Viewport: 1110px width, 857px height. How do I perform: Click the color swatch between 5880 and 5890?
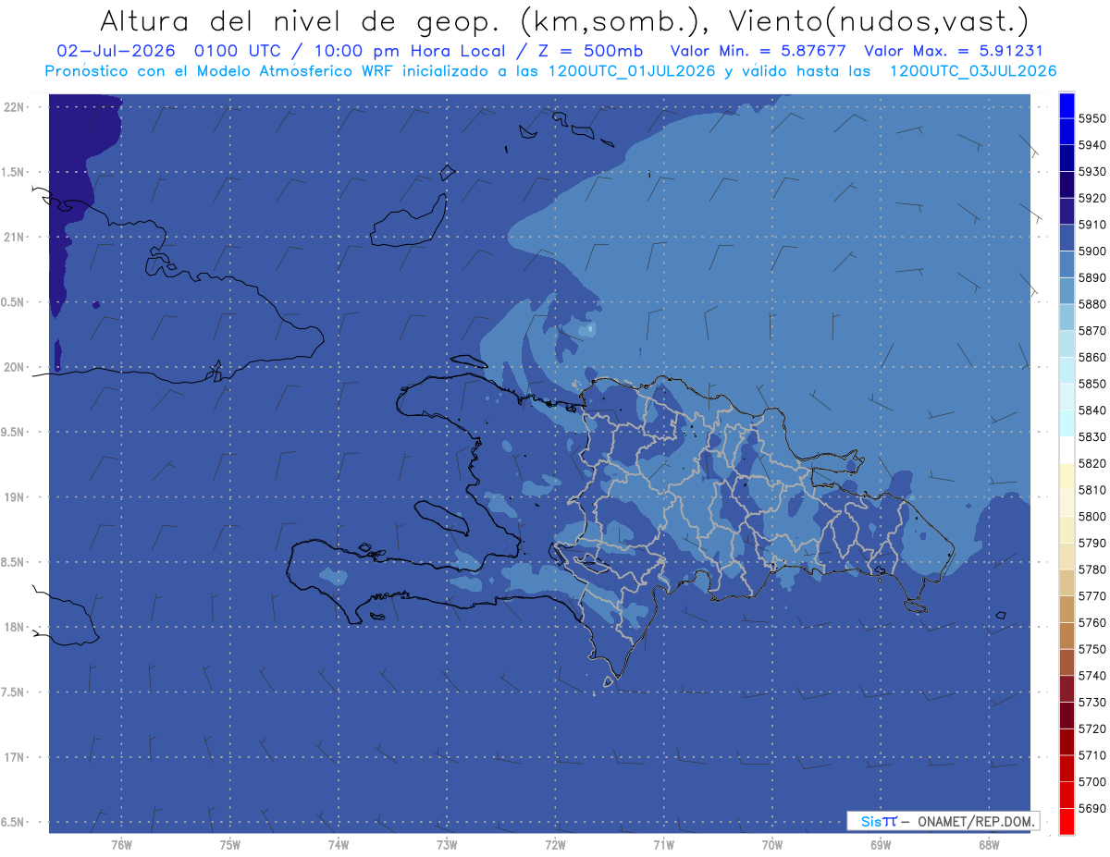pyautogui.click(x=1067, y=291)
